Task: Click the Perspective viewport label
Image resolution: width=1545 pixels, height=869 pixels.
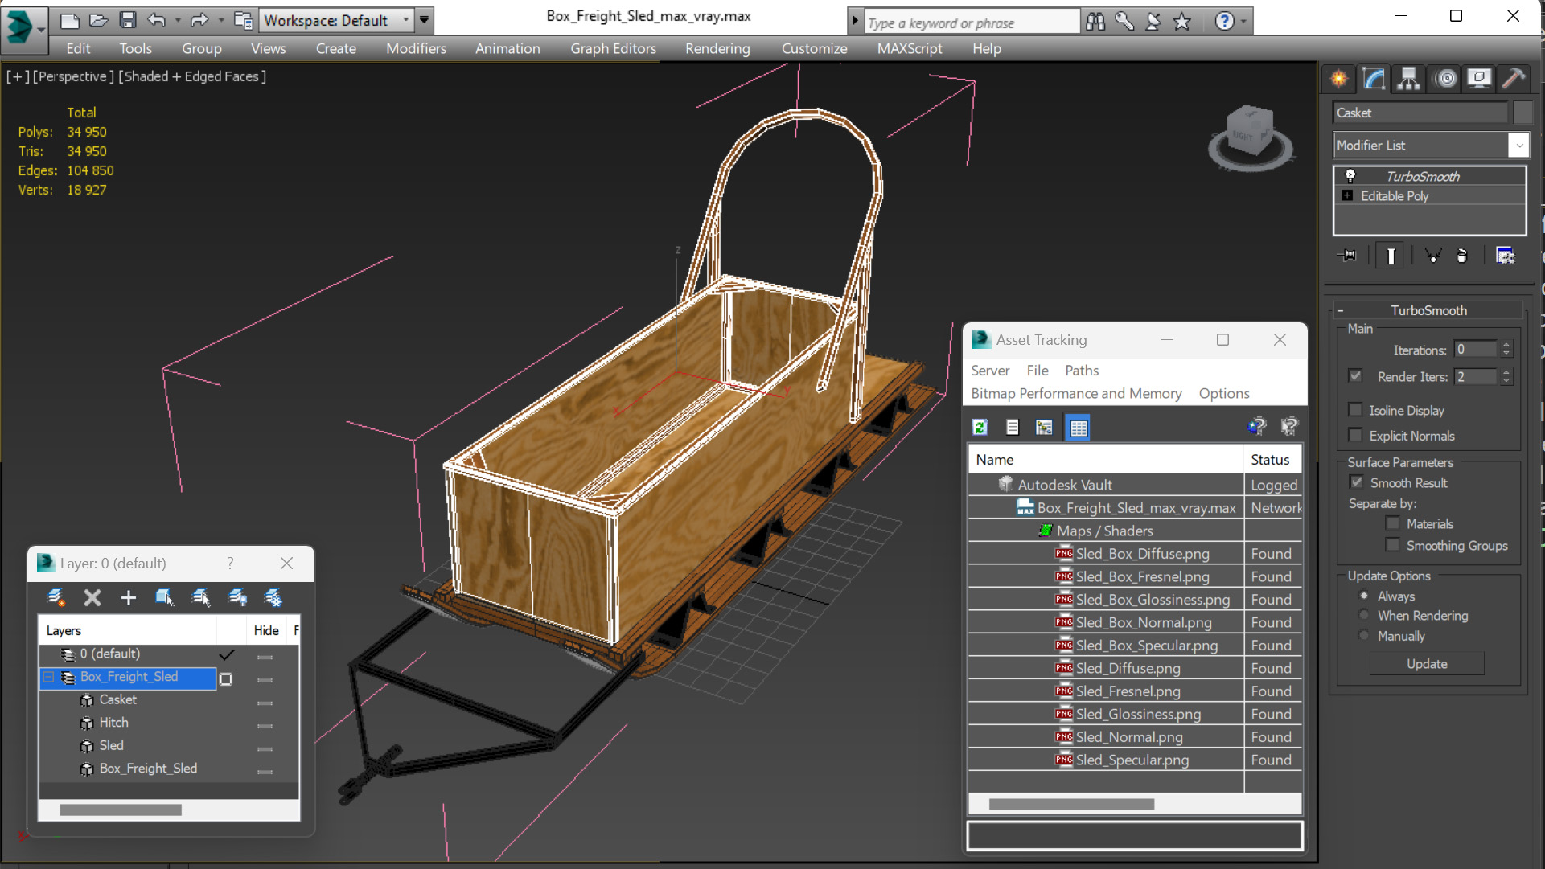Action: point(73,76)
